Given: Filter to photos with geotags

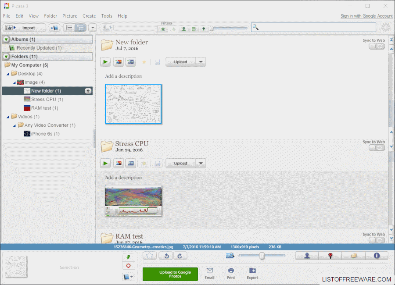Looking at the screenshot, I should [204, 29].
